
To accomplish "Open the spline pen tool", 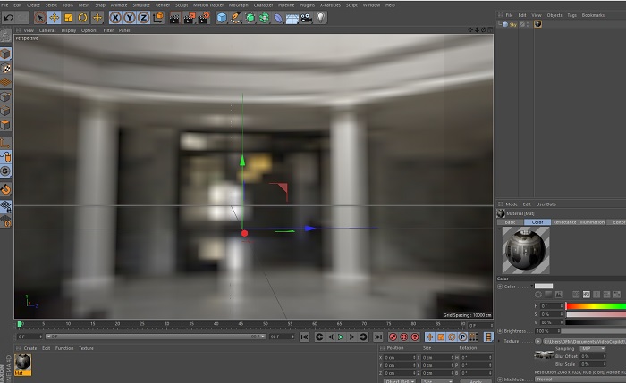I will point(236,18).
